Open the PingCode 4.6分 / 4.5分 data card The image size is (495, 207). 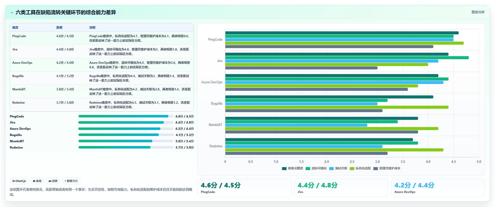click(x=244, y=188)
